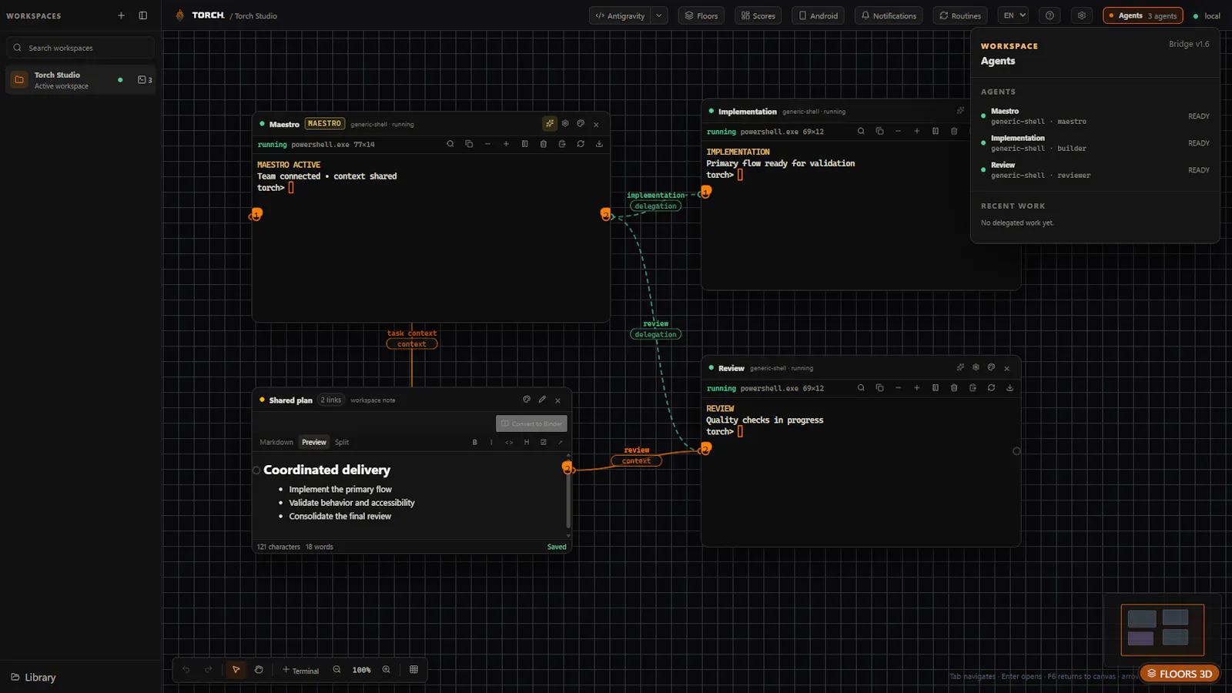Insert a checkbox item in Shared plan
This screenshot has height=693, width=1232.
point(544,442)
